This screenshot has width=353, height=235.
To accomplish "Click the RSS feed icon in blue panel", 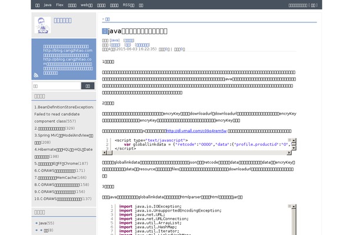I will point(36,75).
